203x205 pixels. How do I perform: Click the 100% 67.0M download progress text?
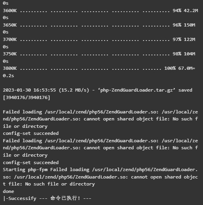point(180,68)
